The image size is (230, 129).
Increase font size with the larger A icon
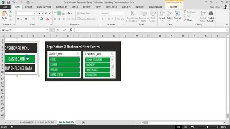46,13
